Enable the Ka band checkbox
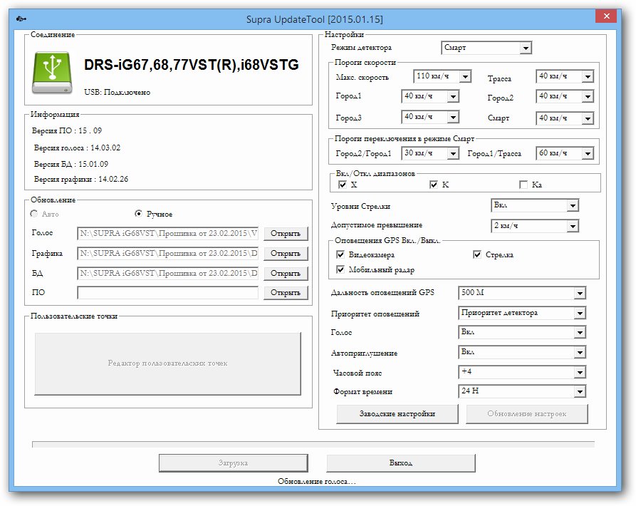Screen dimensions: 636x506 click(x=523, y=185)
